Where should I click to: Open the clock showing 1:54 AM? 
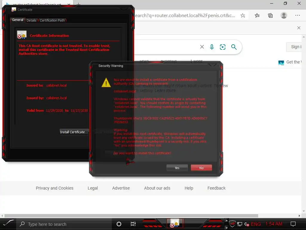click(x=274, y=224)
